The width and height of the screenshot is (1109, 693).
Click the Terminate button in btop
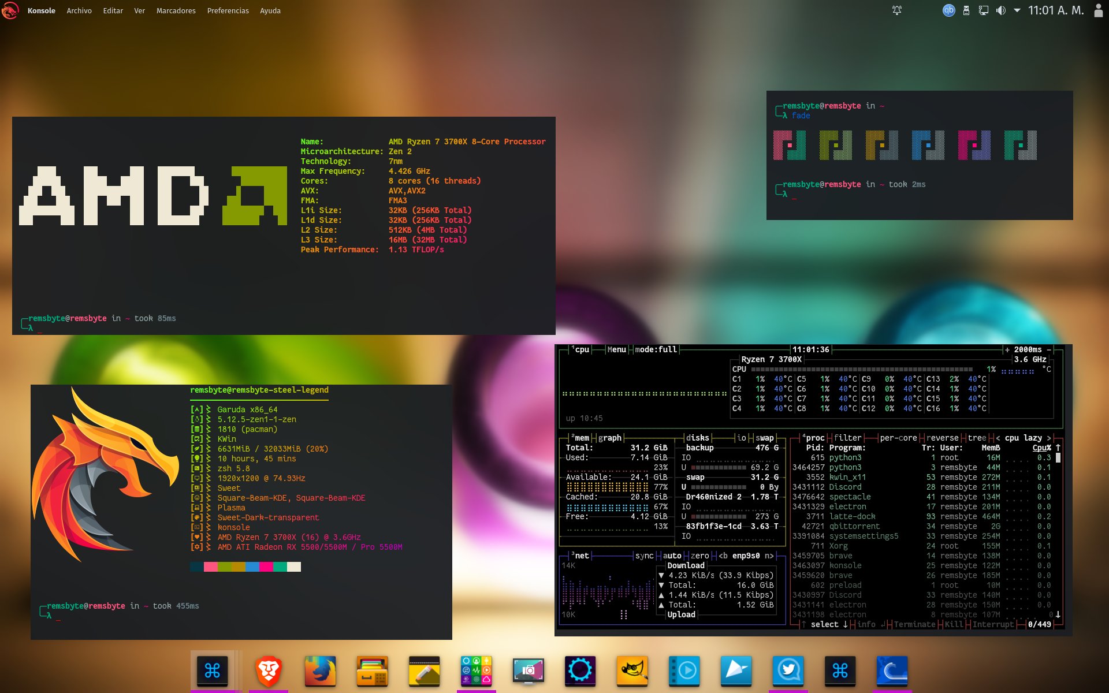(914, 624)
